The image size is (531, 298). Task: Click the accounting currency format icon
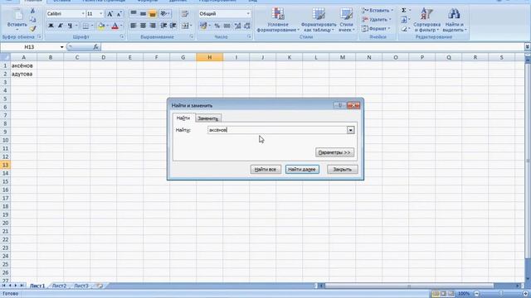(x=203, y=26)
